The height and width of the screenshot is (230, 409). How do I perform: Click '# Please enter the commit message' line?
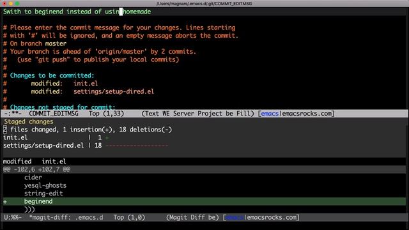[120, 27]
